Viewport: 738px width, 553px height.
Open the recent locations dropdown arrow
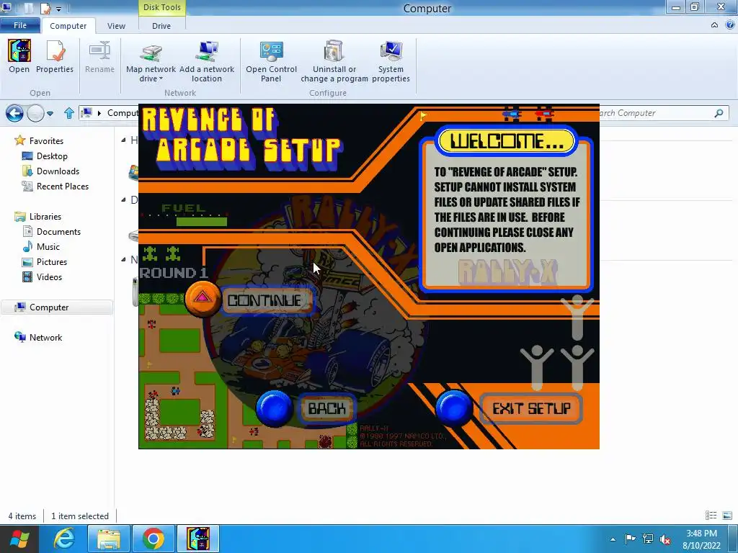coord(50,113)
